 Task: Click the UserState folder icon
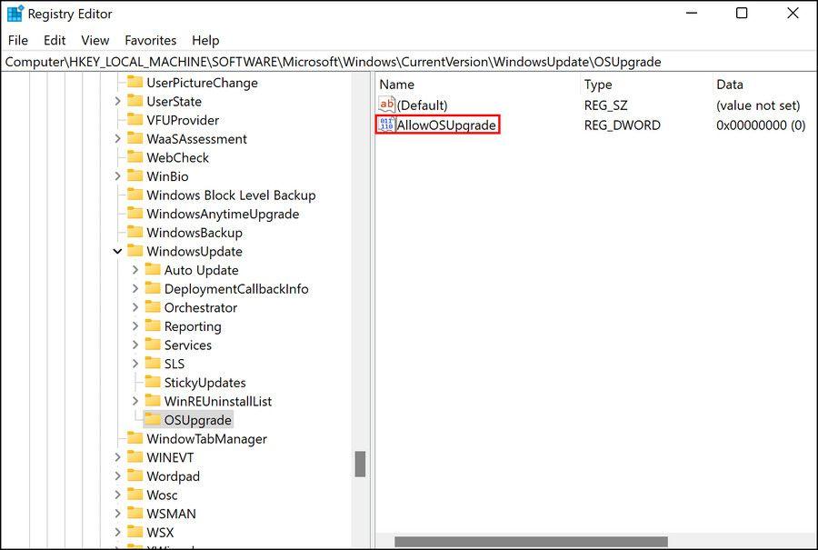click(135, 101)
